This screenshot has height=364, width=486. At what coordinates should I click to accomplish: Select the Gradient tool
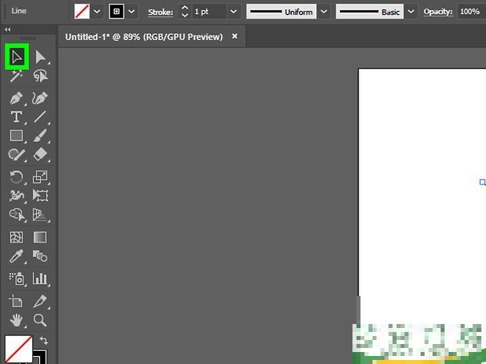(x=40, y=237)
